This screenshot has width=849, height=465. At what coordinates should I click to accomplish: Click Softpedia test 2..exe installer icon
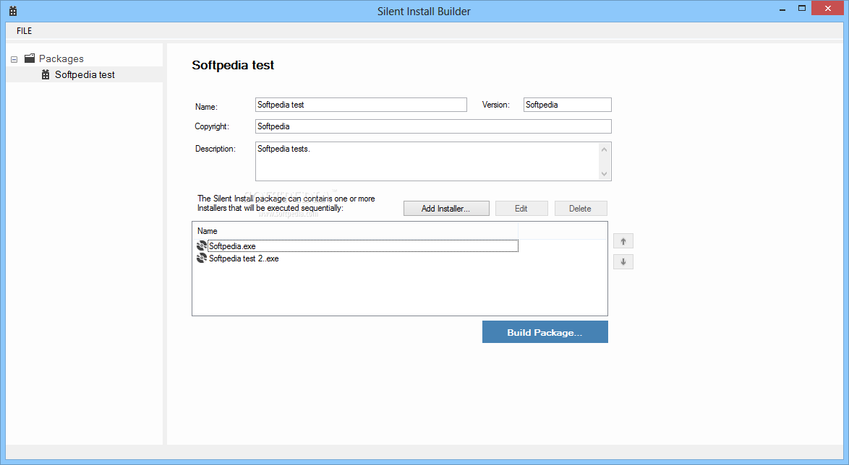click(202, 258)
